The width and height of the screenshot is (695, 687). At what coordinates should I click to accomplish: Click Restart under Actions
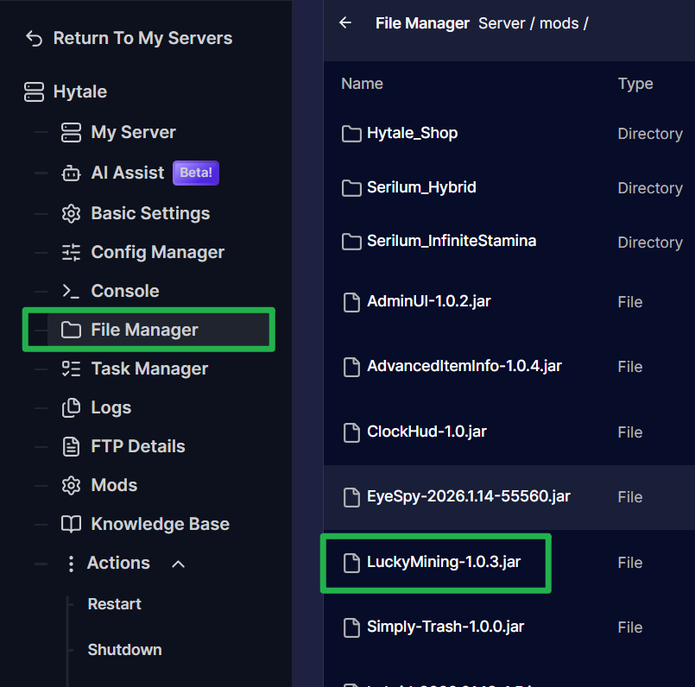(115, 604)
